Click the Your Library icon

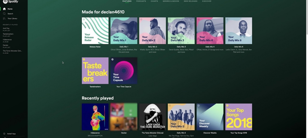[x=4, y=18]
